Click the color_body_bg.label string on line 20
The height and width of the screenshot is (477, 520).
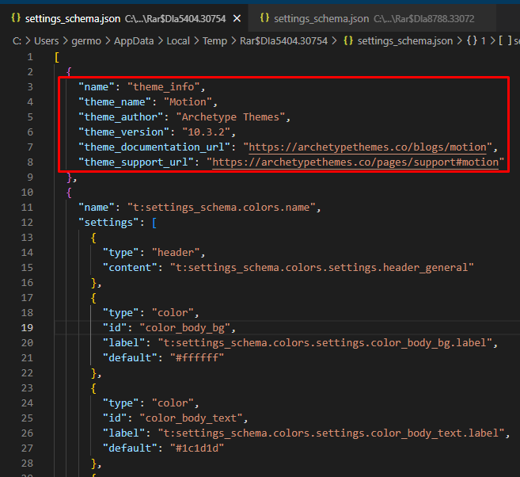point(325,343)
